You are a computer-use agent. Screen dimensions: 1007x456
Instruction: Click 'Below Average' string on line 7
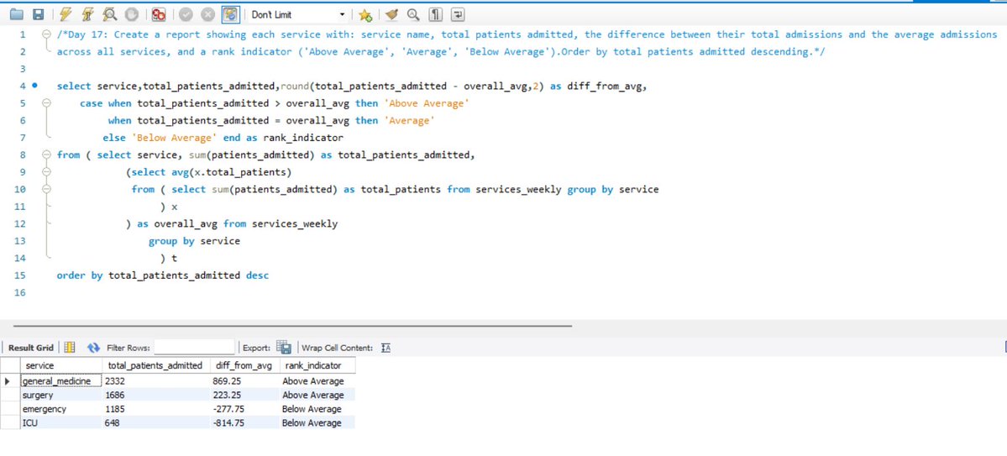point(174,138)
